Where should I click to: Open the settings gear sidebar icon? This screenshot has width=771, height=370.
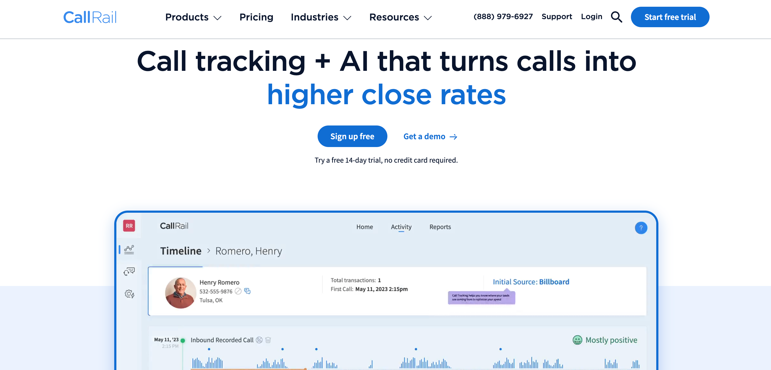click(129, 294)
